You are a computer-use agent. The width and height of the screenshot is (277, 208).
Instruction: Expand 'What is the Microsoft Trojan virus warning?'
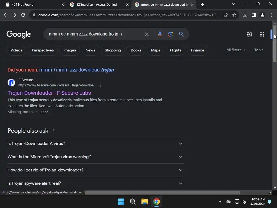tap(95, 157)
